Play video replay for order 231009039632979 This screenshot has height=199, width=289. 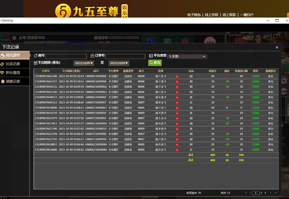click(177, 118)
